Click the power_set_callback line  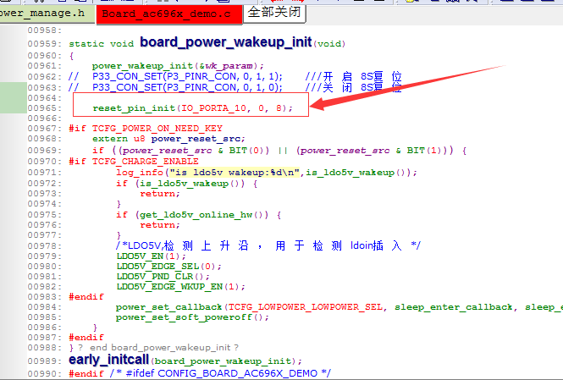tap(339, 307)
